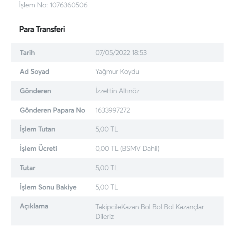Select the İşlem Tutarı amount 5,00 TL
This screenshot has height=244, width=234.
pos(107,129)
